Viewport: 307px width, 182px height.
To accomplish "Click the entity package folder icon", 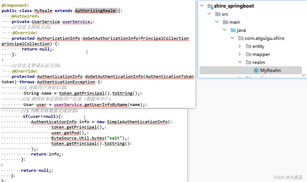I will click(248, 46).
